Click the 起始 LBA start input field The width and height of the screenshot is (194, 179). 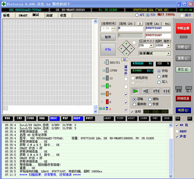coord(130,28)
